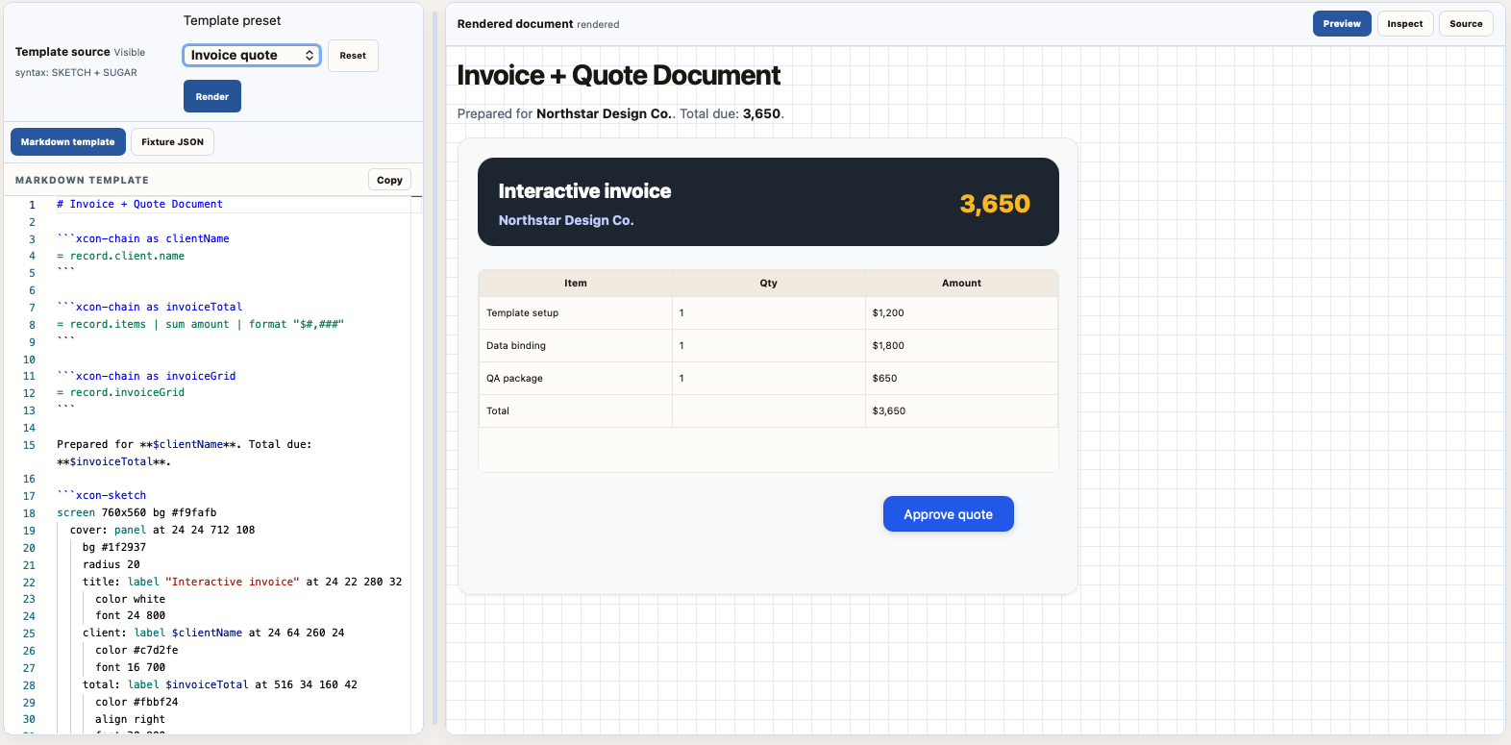Select the Inspect view tab
Image resolution: width=1511 pixels, height=745 pixels.
(1405, 24)
